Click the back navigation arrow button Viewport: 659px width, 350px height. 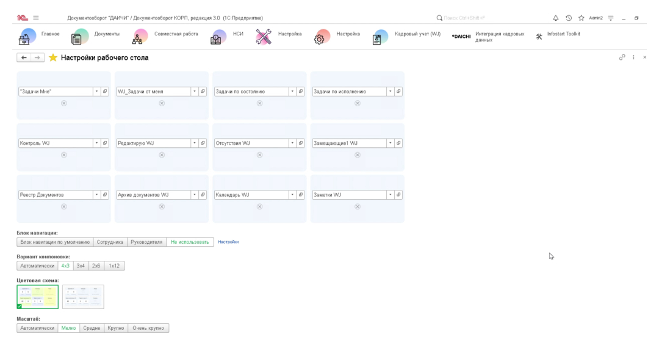(24, 57)
